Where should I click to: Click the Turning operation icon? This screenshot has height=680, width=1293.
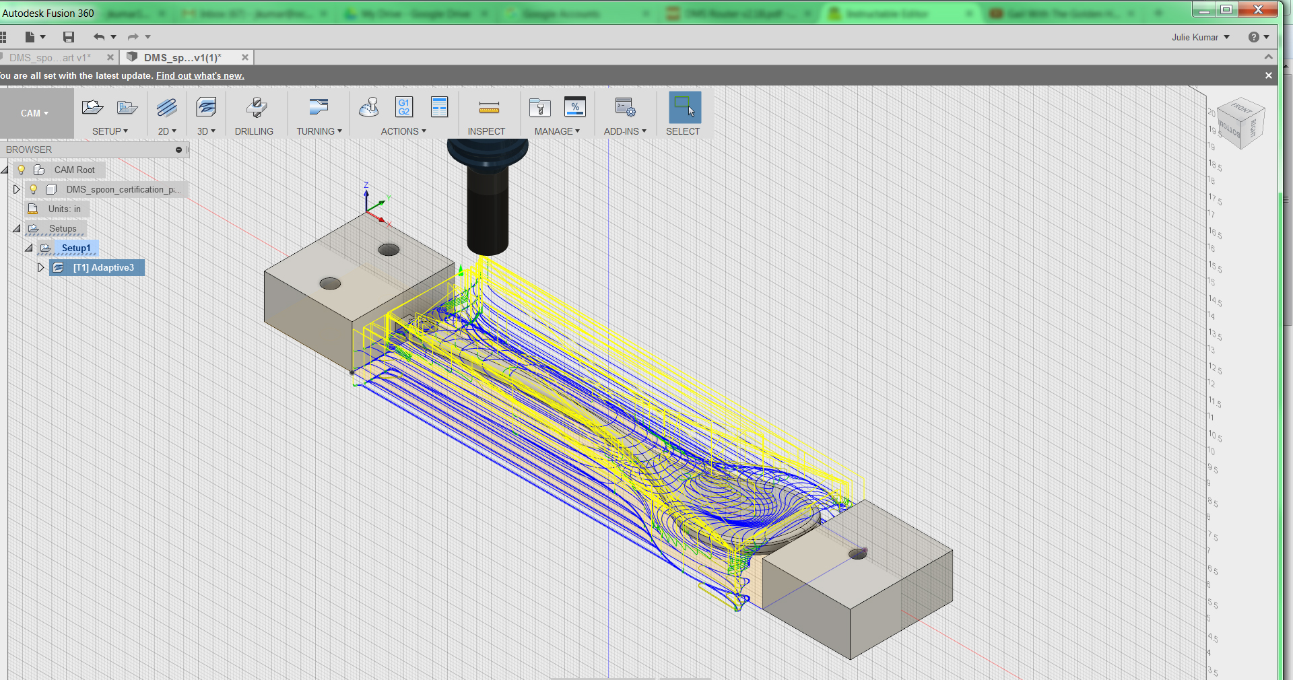[319, 108]
